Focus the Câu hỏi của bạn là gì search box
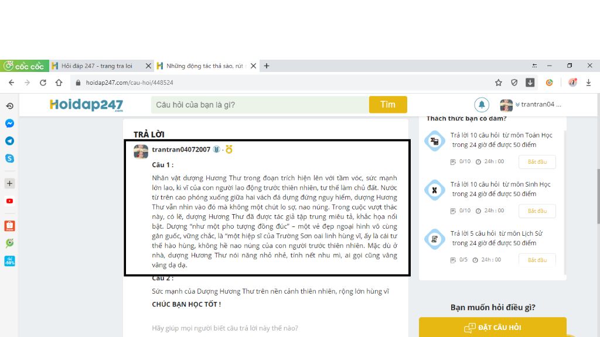The width and height of the screenshot is (600, 337). click(260, 105)
